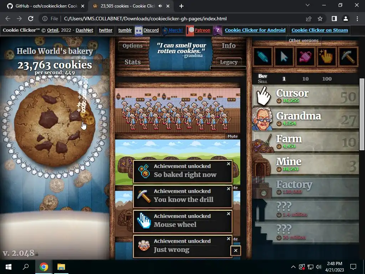Bookmark this page with star icon
This screenshot has height=274, width=365.
pos(320,19)
